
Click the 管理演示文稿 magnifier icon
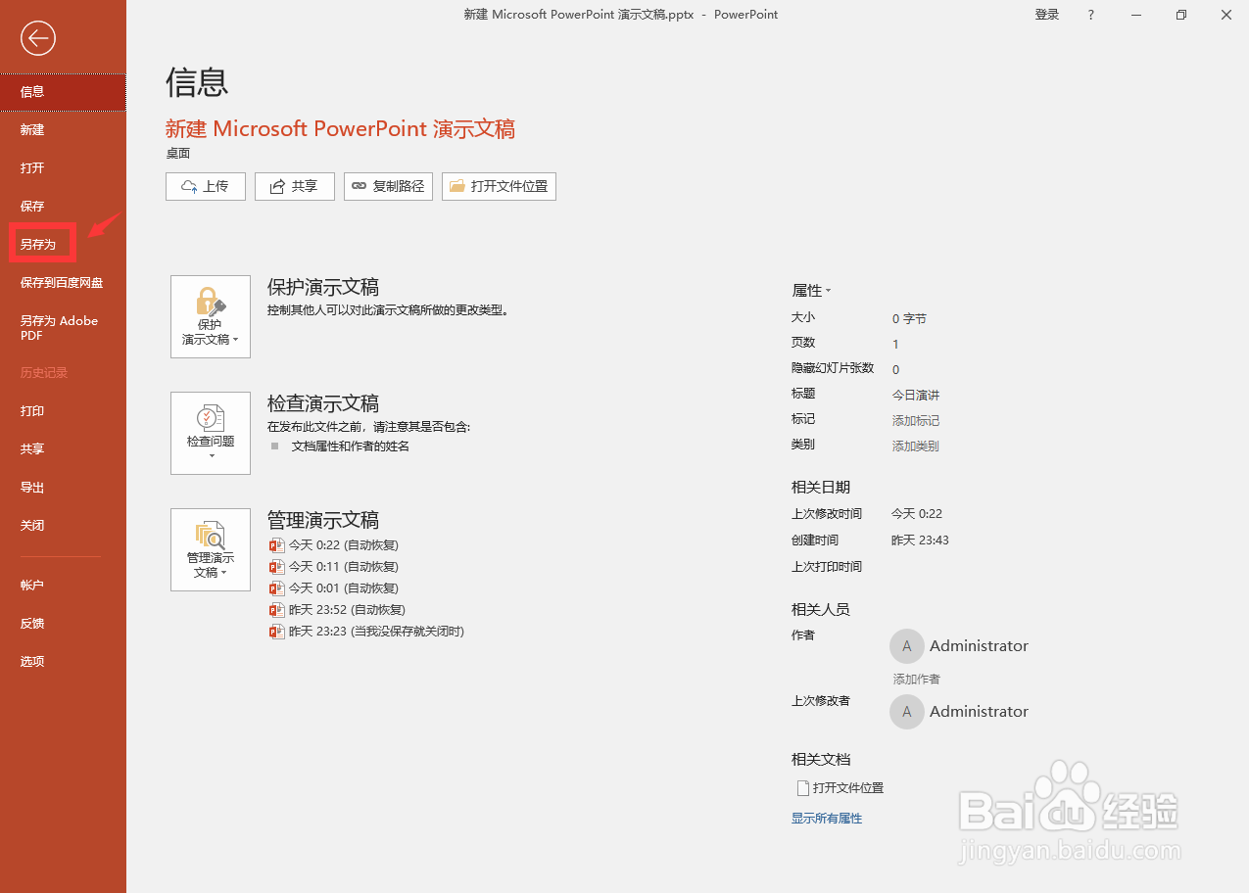[x=210, y=536]
